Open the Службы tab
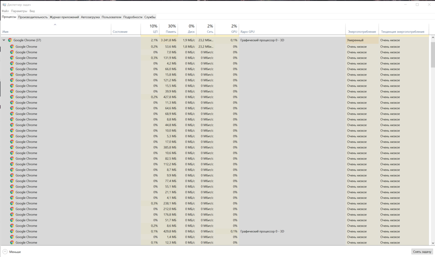 [x=150, y=17]
